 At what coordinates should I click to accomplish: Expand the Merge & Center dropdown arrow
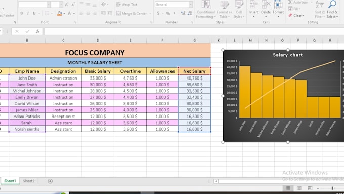click(x=150, y=13)
